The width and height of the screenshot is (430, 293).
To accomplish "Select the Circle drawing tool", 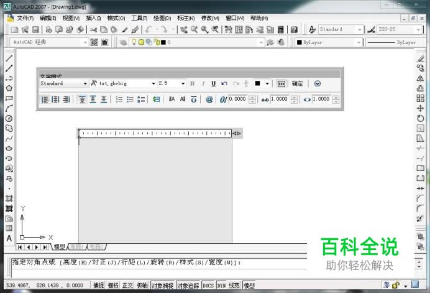I will [9, 118].
